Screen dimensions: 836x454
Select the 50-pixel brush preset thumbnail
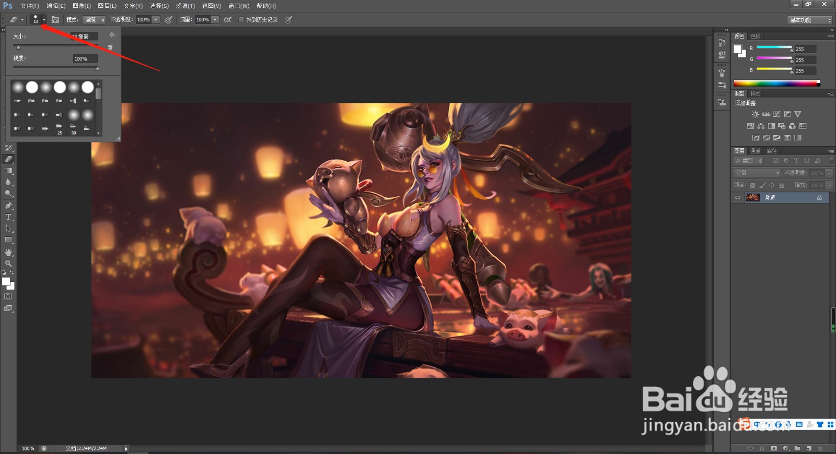coord(73,128)
